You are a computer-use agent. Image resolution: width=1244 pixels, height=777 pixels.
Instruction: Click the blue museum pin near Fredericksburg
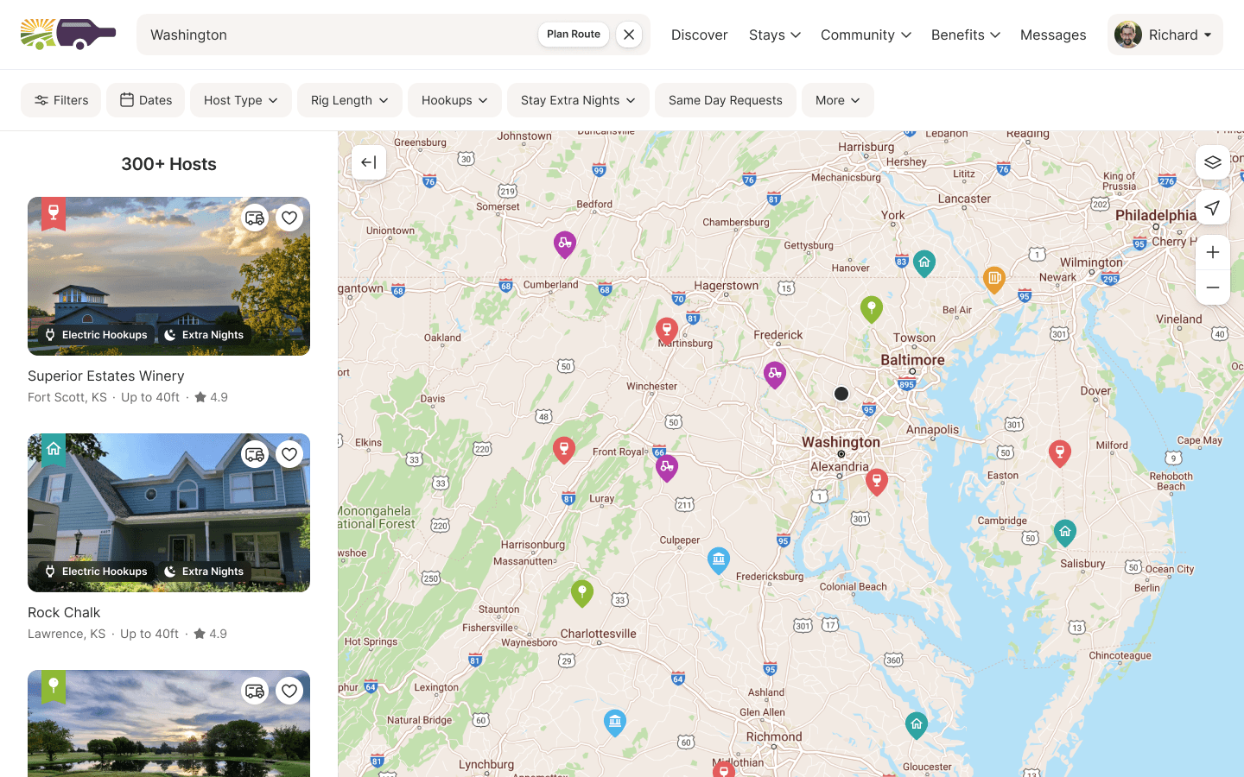coord(718,559)
